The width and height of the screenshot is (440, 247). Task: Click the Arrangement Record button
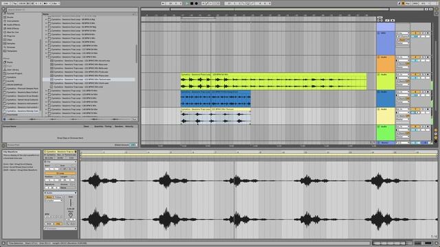click(196, 3)
